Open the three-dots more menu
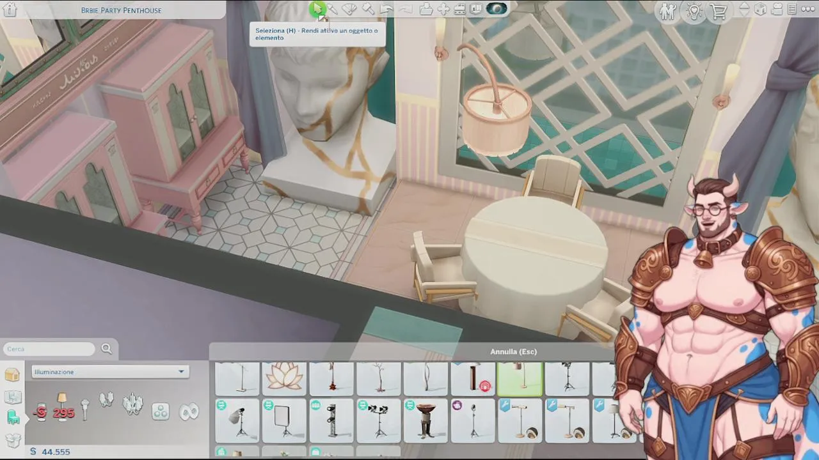This screenshot has width=819, height=460. (808, 10)
